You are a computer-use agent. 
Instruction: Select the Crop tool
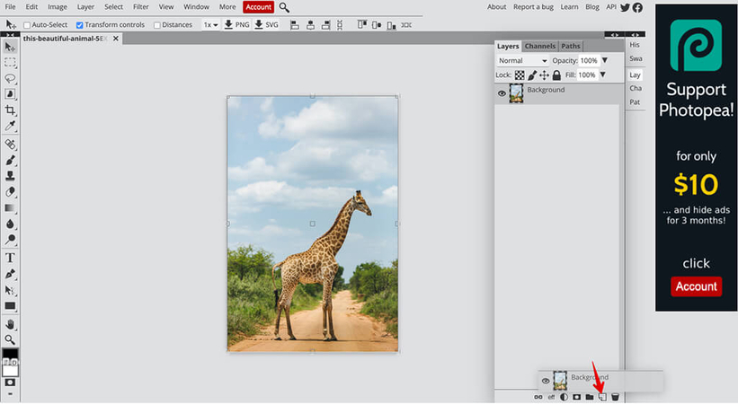click(10, 110)
